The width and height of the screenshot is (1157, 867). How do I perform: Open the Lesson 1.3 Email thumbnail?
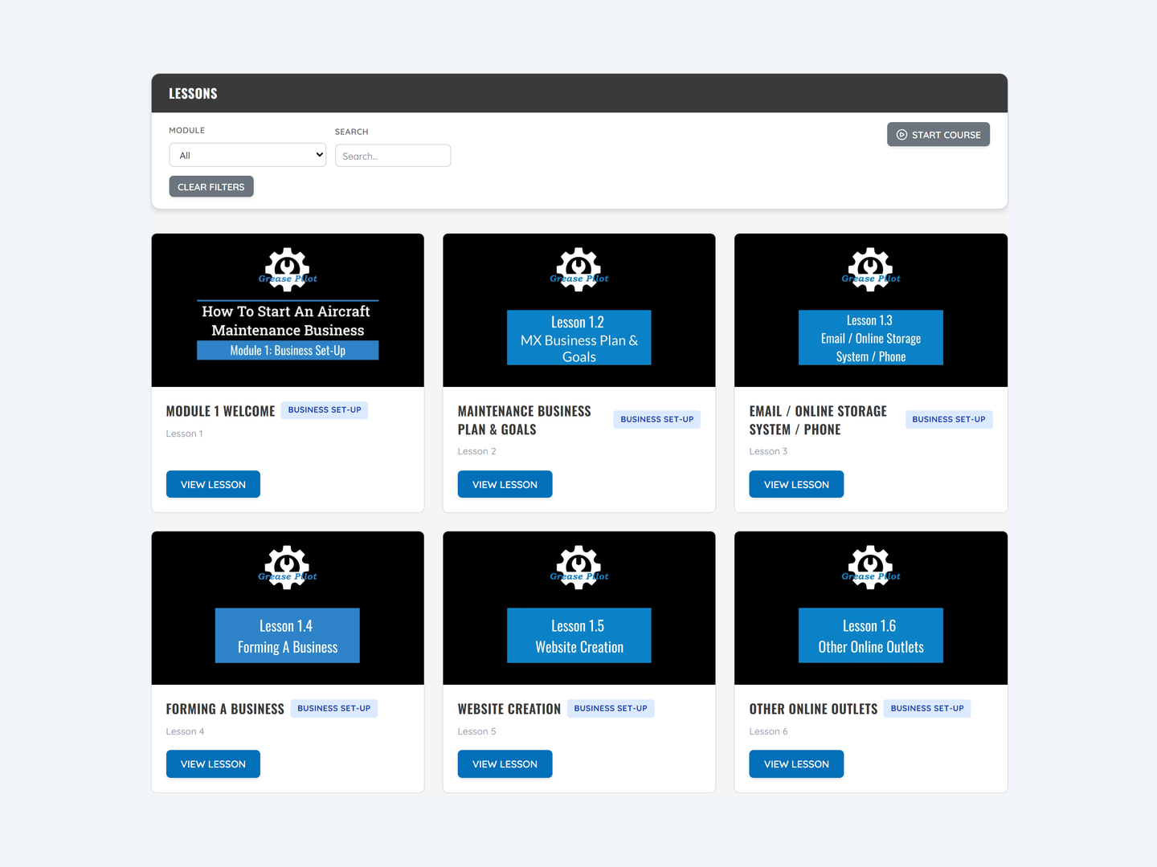tap(871, 310)
